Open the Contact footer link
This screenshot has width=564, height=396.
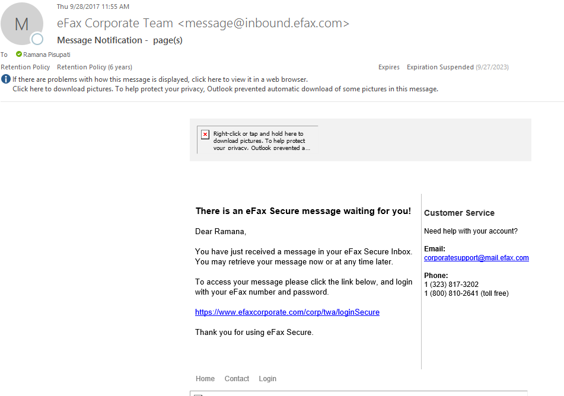pyautogui.click(x=237, y=379)
